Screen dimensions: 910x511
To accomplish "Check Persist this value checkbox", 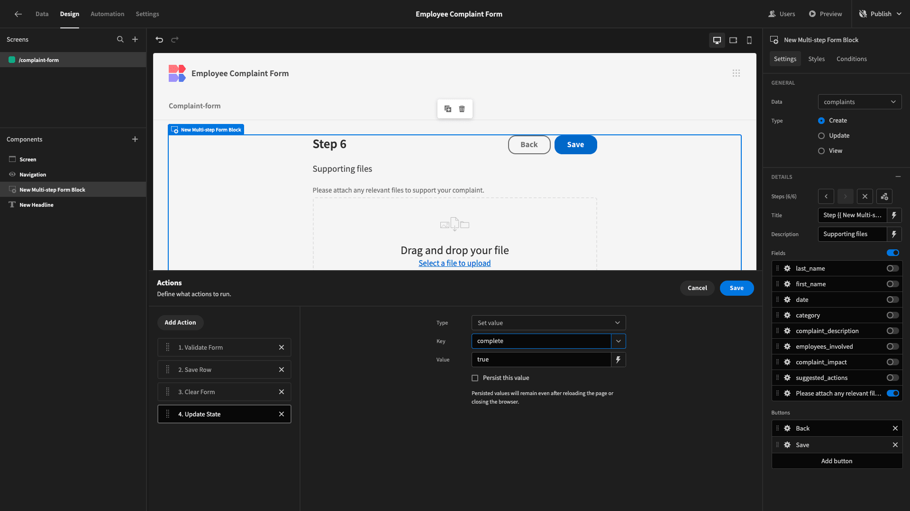I will click(475, 378).
